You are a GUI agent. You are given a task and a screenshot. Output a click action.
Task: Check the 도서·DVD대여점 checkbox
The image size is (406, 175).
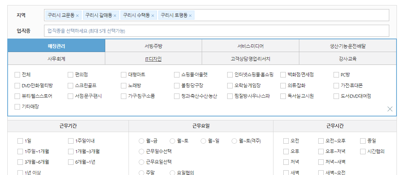click(336, 96)
